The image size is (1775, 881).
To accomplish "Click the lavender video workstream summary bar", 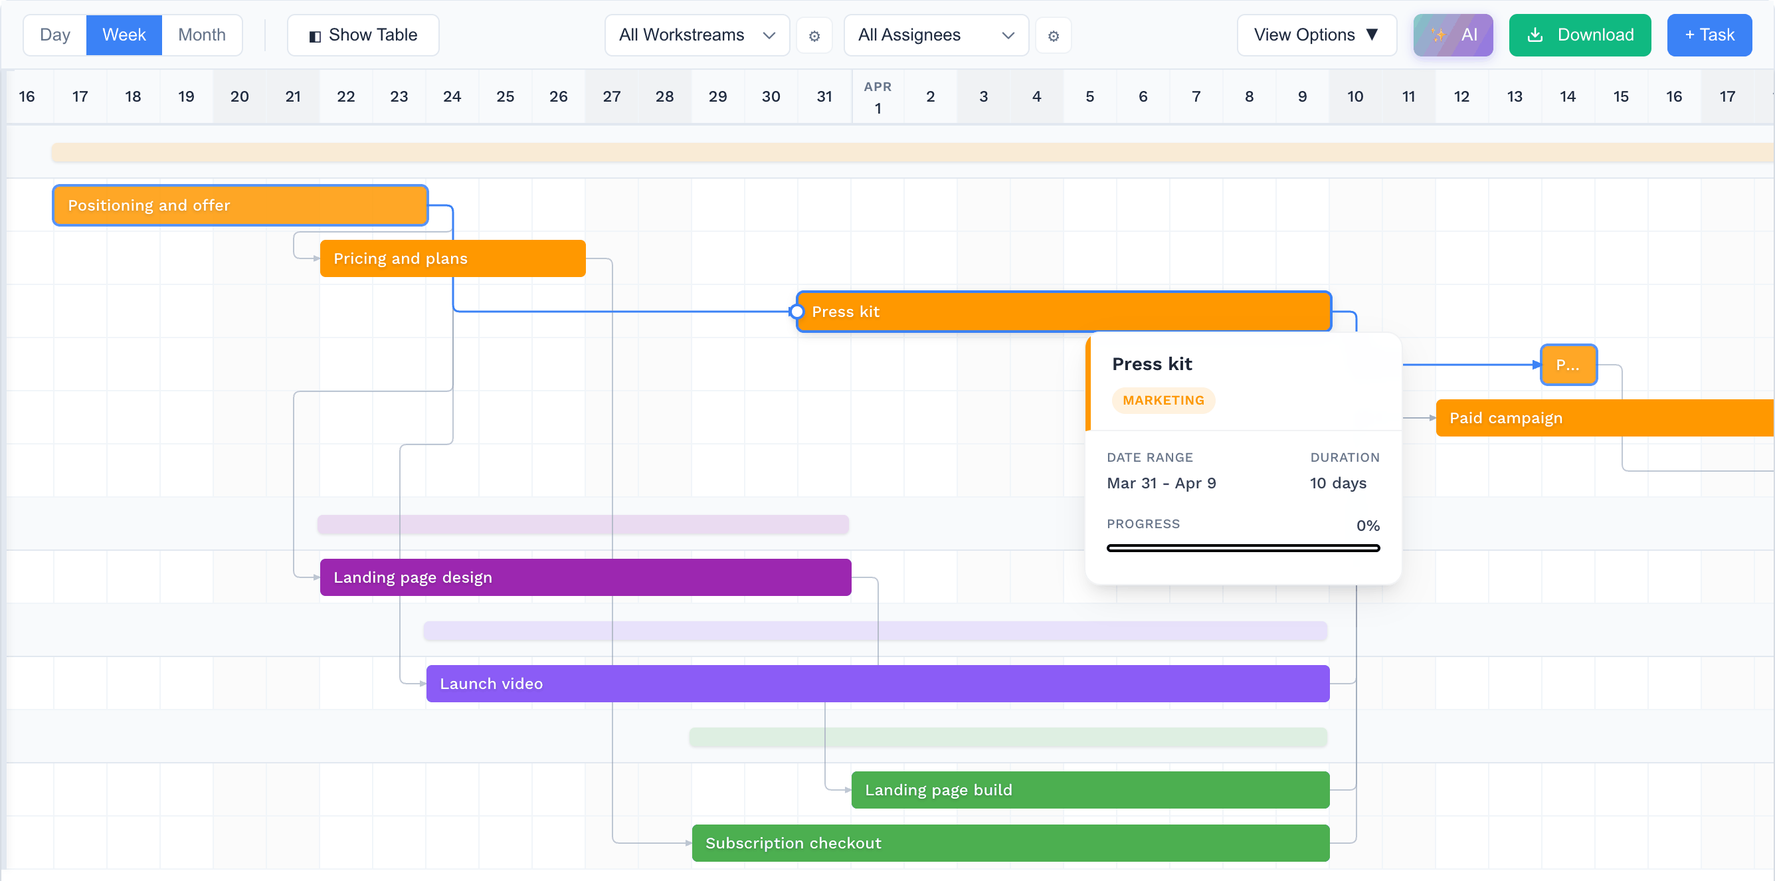I will tap(875, 630).
